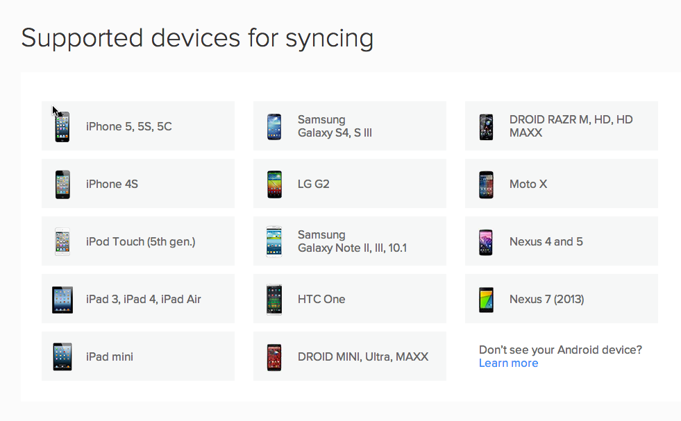Viewport: 681px width, 421px height.
Task: Select the DROID MINI, Ultra, MAXX label
Action: click(363, 357)
